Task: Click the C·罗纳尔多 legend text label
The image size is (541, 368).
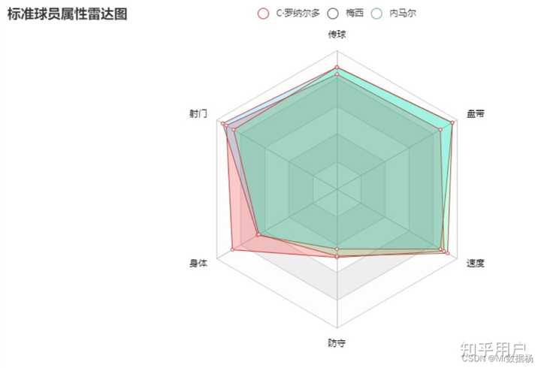Action: coord(298,14)
